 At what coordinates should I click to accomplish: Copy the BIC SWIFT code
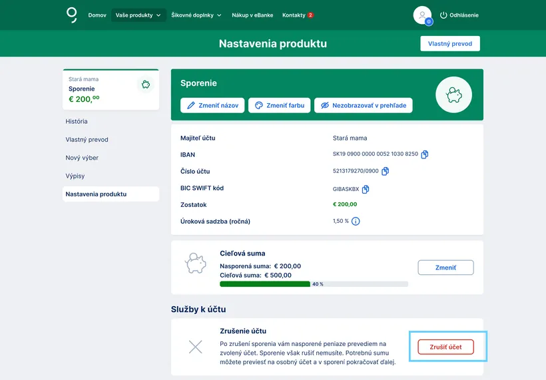(366, 189)
